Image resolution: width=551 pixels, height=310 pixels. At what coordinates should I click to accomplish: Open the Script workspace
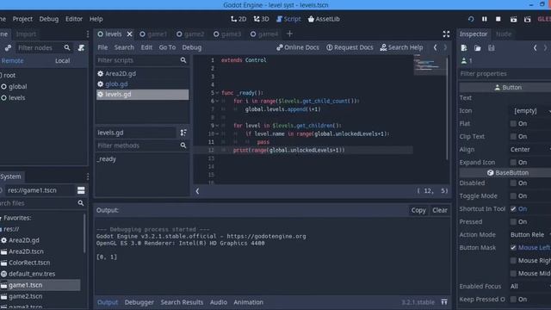(288, 19)
